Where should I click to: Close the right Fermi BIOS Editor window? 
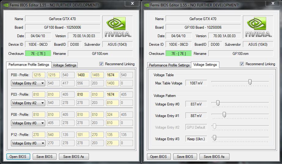[x=273, y=3]
